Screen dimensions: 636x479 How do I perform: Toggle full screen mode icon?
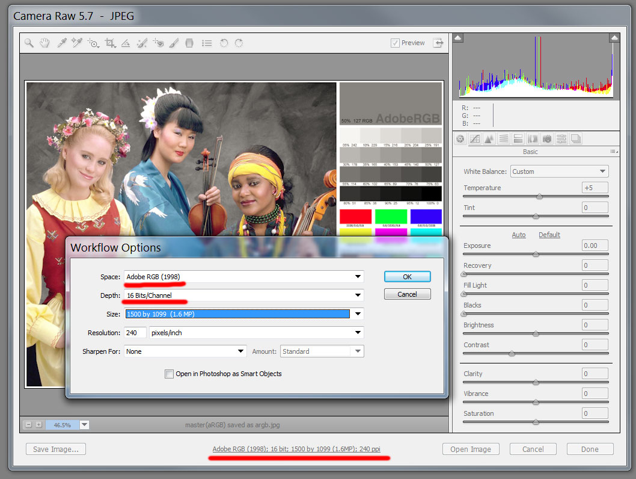(438, 43)
